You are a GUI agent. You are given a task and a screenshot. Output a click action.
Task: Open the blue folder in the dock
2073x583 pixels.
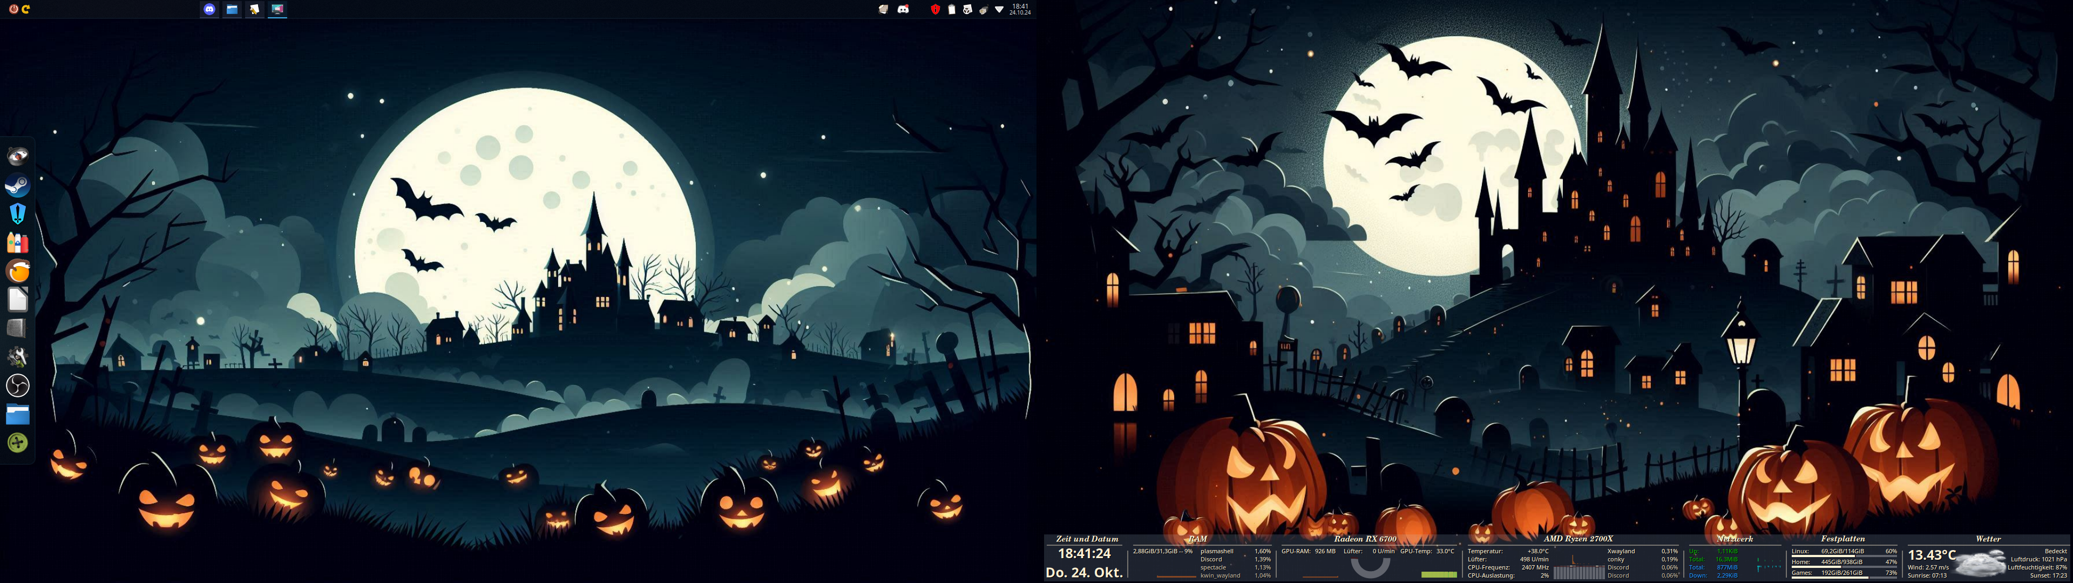tap(18, 414)
